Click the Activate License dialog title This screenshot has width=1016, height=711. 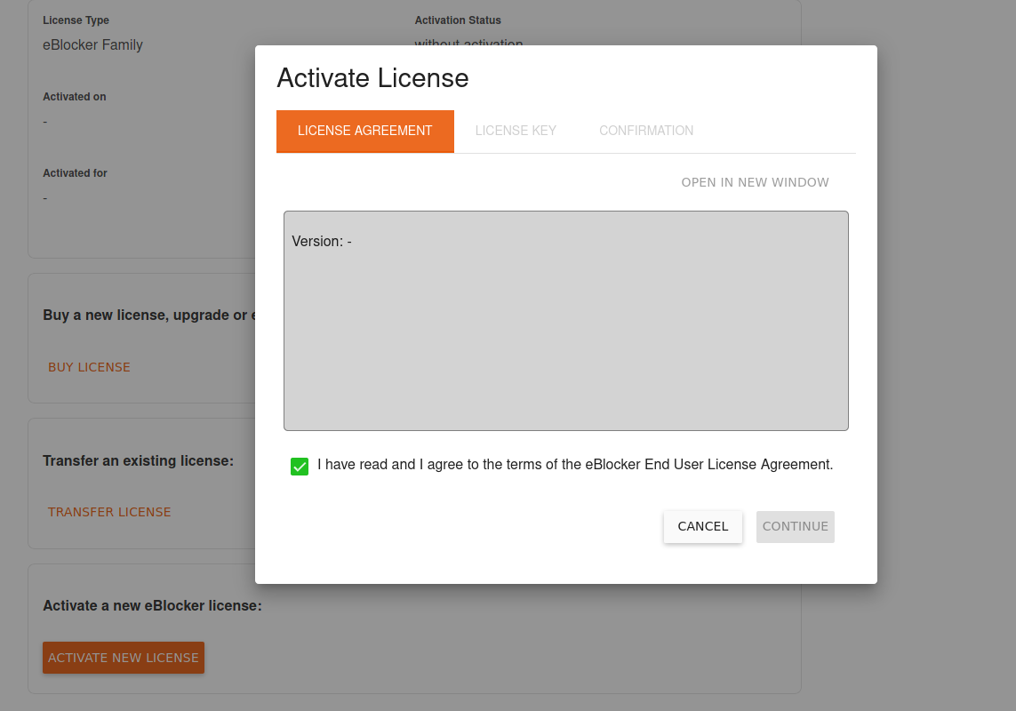click(x=372, y=78)
